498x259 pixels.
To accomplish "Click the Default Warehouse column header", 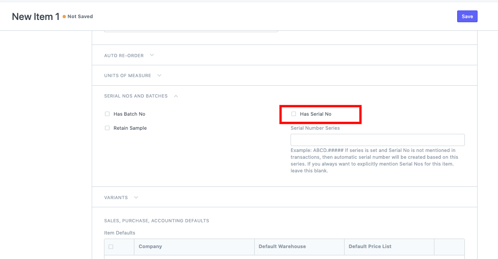I will point(282,246).
